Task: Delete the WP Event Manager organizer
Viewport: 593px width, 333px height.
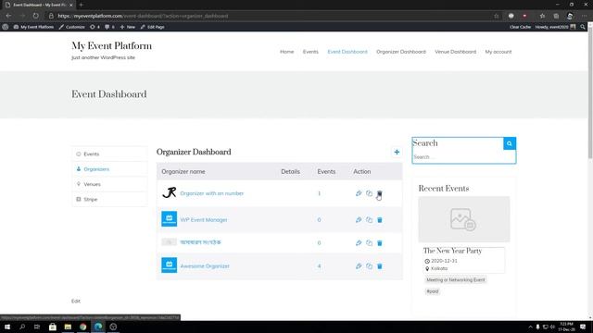Action: [x=380, y=220]
